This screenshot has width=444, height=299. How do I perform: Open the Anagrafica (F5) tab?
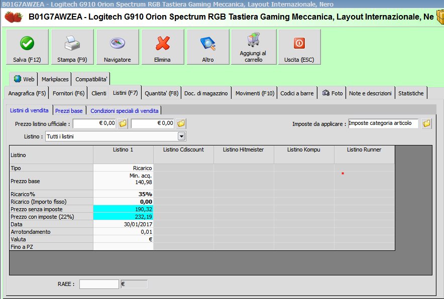[27, 93]
